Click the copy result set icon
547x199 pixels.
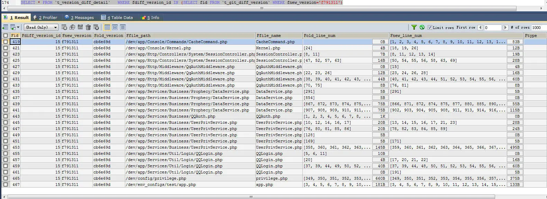(13, 27)
